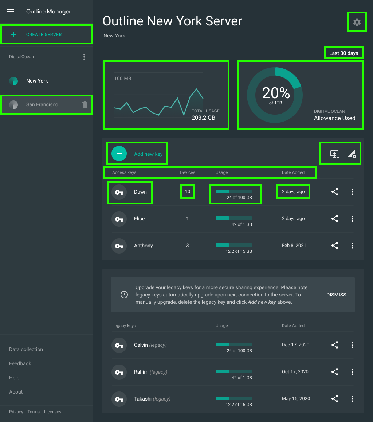Viewport: 373px width, 422px height.
Task: Share Dawn's access key
Action: (x=335, y=192)
